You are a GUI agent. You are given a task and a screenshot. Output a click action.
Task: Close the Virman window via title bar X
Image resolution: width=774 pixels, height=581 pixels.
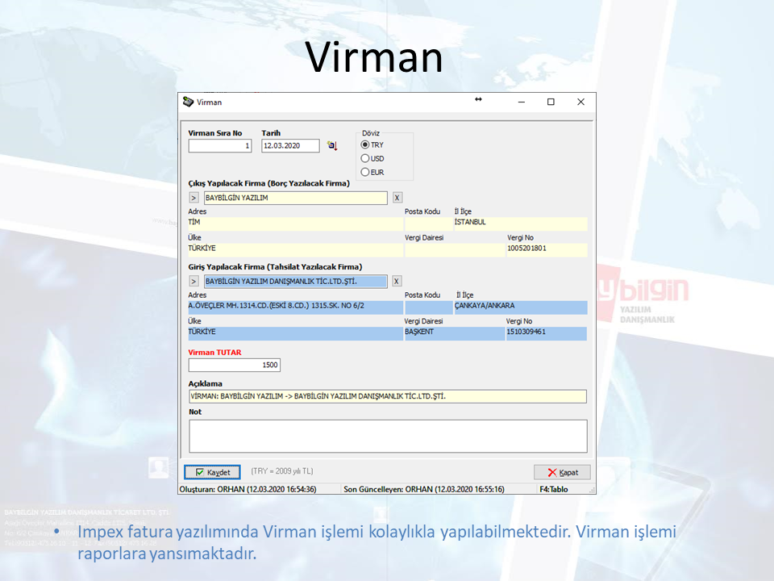(x=581, y=102)
